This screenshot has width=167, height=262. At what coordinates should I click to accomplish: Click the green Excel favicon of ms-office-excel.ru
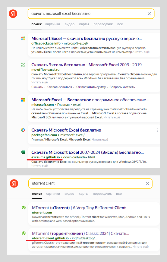click(23, 65)
